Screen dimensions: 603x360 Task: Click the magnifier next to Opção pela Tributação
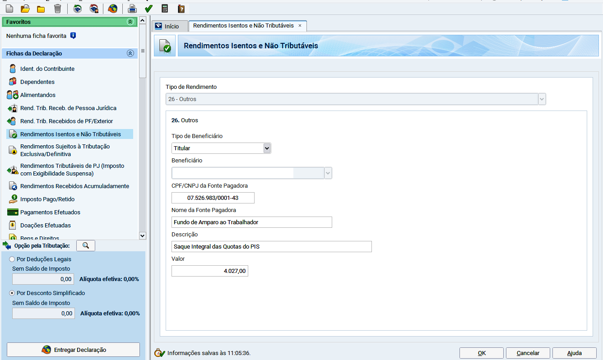(86, 245)
